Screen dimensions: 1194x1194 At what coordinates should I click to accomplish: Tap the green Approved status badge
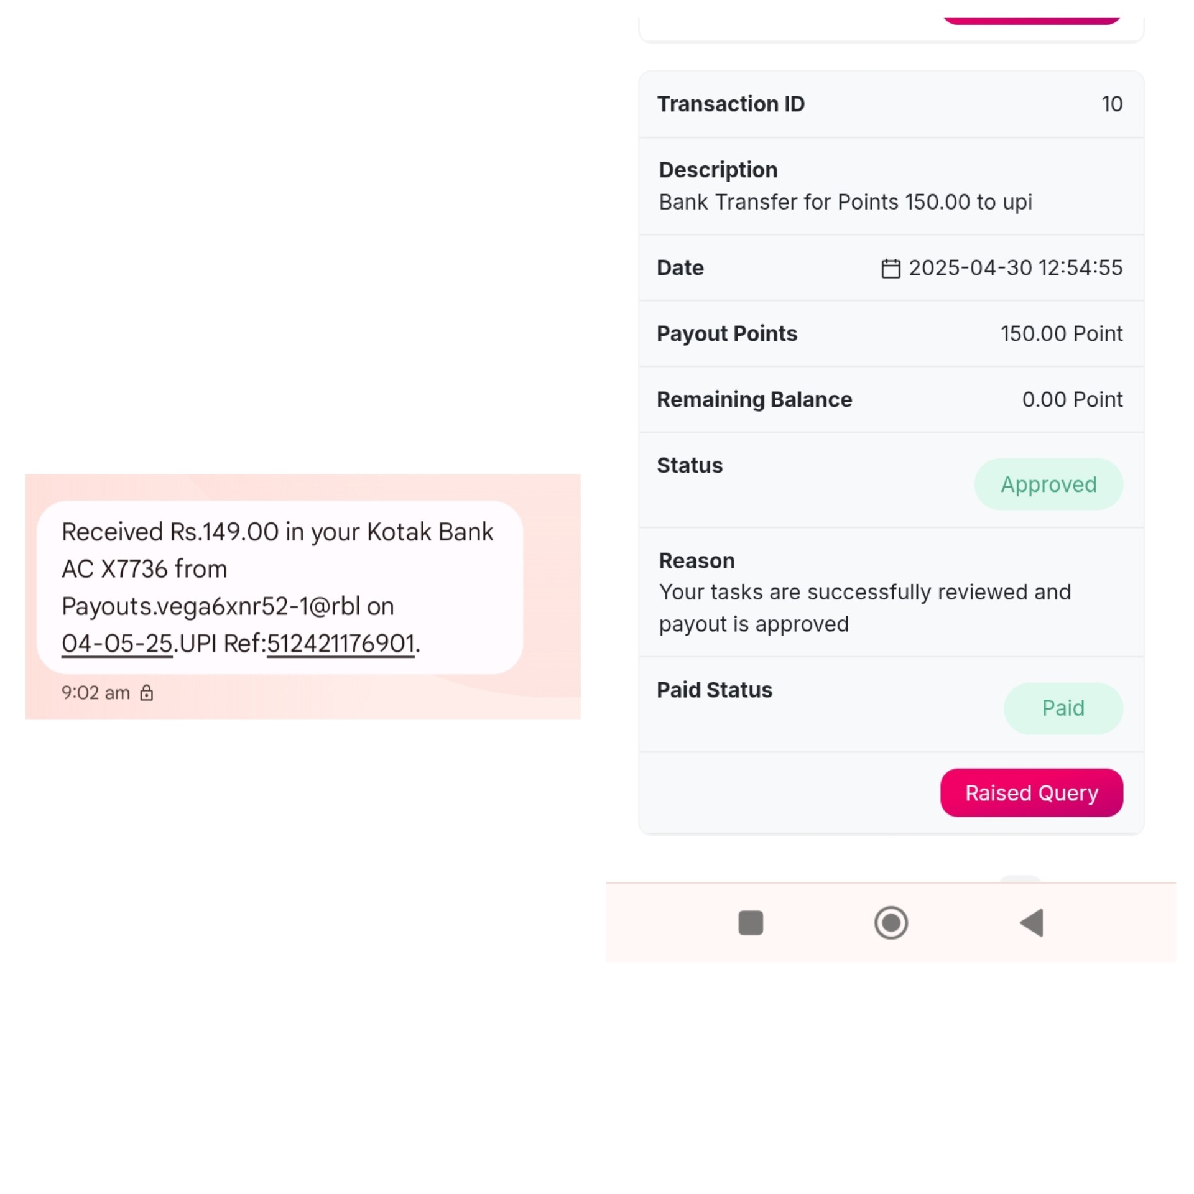pyautogui.click(x=1048, y=484)
